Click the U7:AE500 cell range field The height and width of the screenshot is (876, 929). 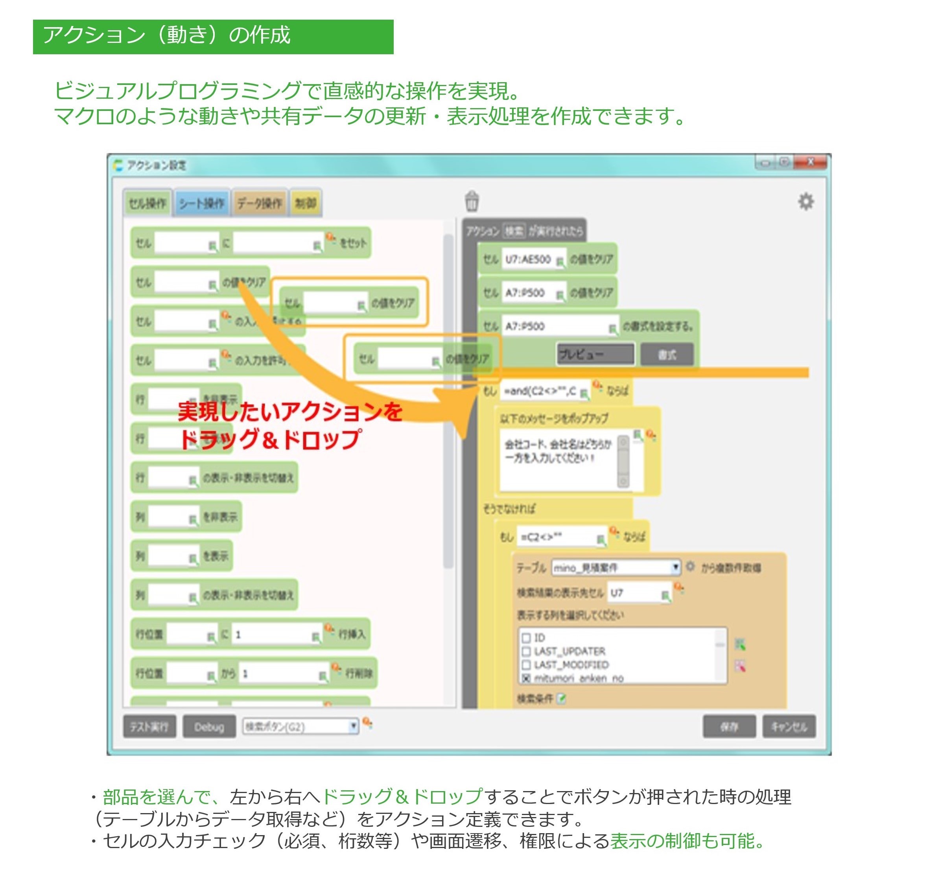533,259
